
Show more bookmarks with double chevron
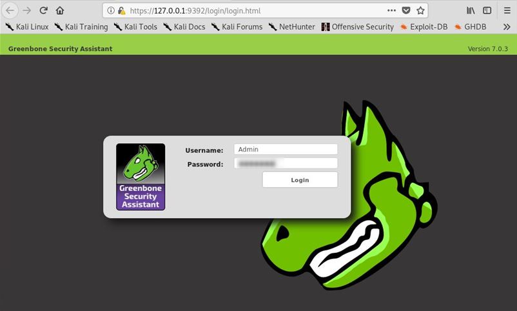(x=507, y=26)
